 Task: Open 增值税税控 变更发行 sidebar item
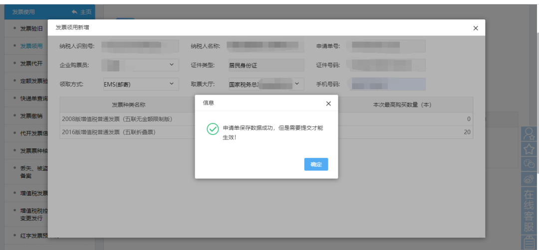34,214
